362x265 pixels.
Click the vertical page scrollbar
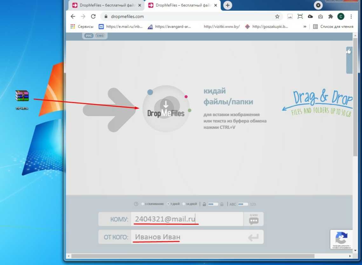355,97
